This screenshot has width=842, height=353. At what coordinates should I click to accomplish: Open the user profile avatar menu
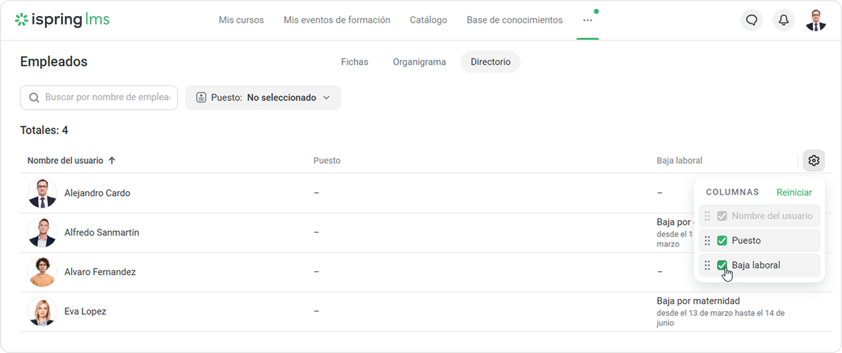click(x=815, y=20)
